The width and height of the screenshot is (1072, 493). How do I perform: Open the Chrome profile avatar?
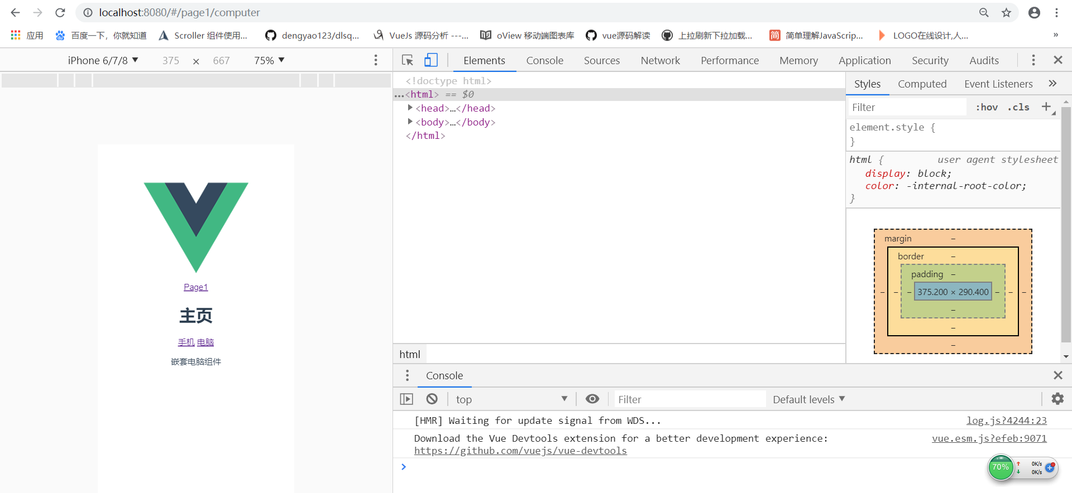1034,12
